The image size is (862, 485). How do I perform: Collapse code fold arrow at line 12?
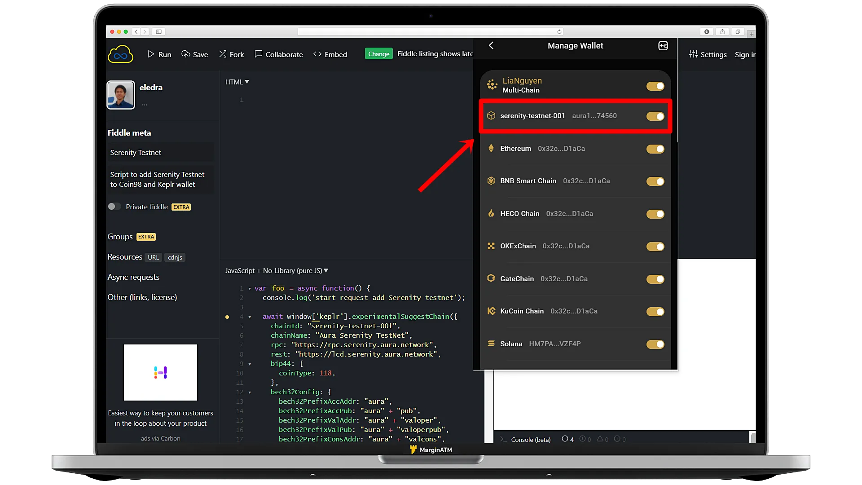click(250, 392)
